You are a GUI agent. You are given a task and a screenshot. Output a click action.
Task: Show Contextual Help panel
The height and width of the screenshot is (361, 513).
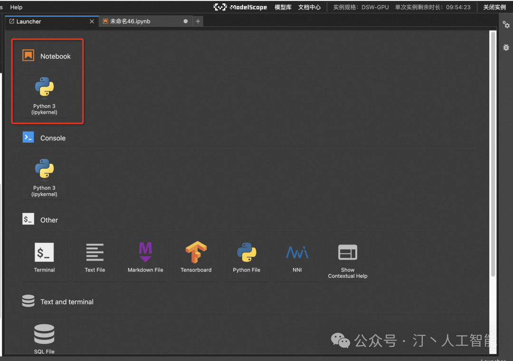[347, 259]
